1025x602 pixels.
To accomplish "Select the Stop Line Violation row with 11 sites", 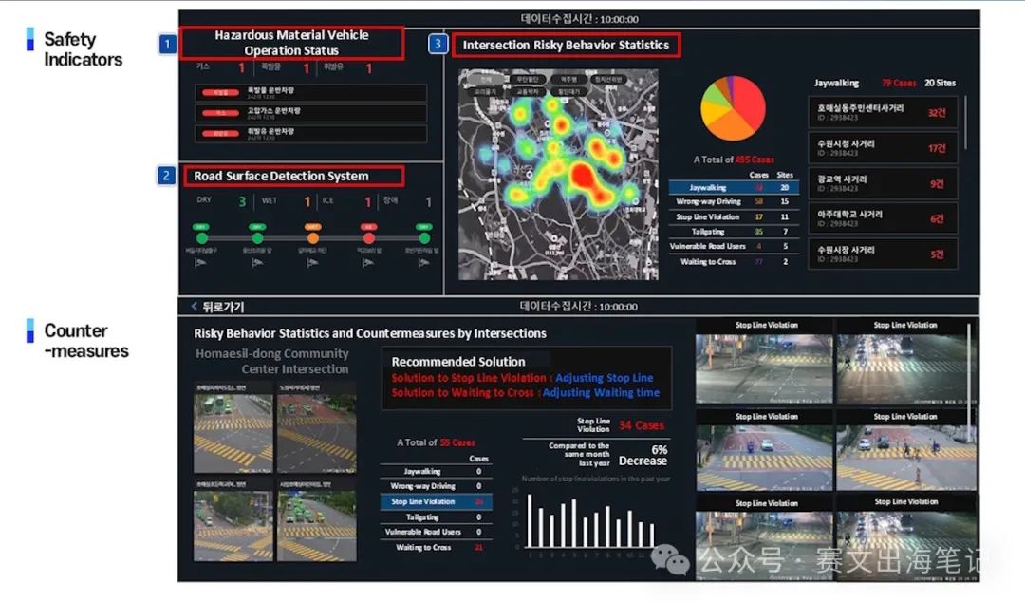I will (x=734, y=216).
